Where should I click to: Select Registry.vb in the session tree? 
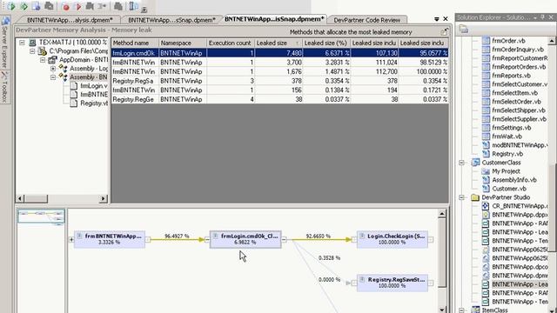[x=94, y=103]
